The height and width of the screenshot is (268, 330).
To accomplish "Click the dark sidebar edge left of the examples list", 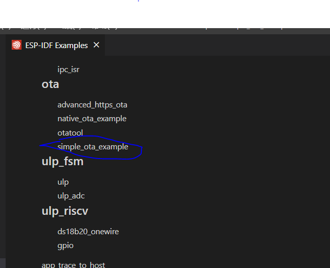I will (x=3, y=146).
